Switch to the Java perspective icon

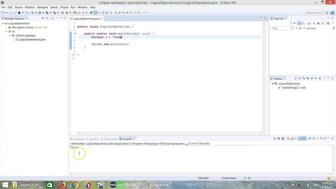tap(332, 13)
